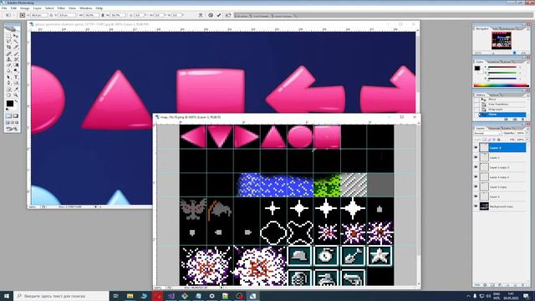Hide the Layer 1 copy 2 layer
Viewport: 535px width, 301px height.
pos(476,176)
